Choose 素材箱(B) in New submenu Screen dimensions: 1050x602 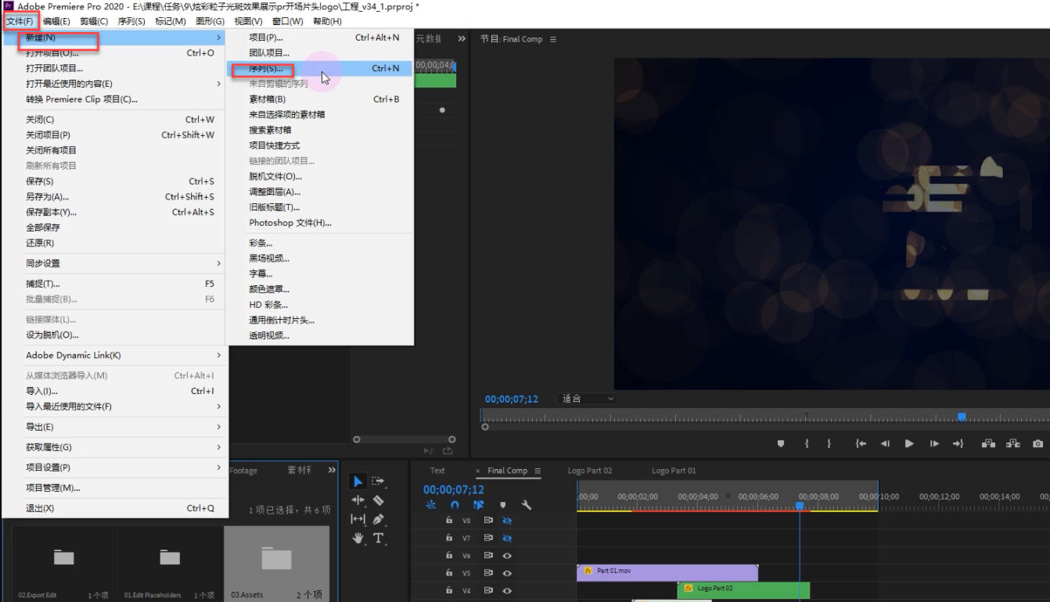click(319, 99)
